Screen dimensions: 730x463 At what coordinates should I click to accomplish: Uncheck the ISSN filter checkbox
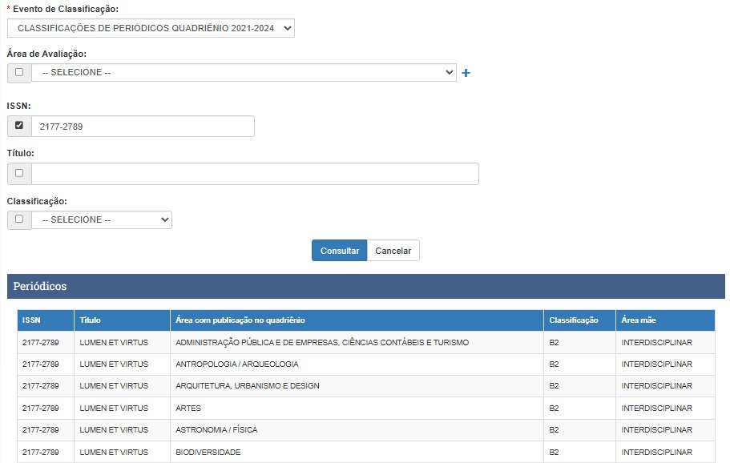pyautogui.click(x=19, y=126)
